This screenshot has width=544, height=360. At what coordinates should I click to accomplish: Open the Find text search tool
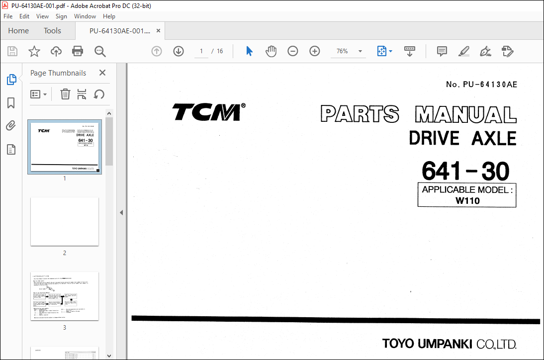100,51
